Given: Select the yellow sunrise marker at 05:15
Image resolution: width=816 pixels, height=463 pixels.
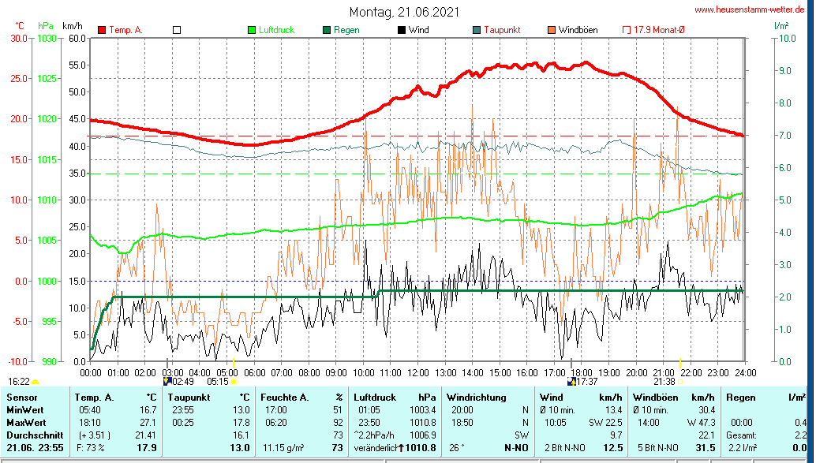Looking at the screenshot, I should [234, 382].
